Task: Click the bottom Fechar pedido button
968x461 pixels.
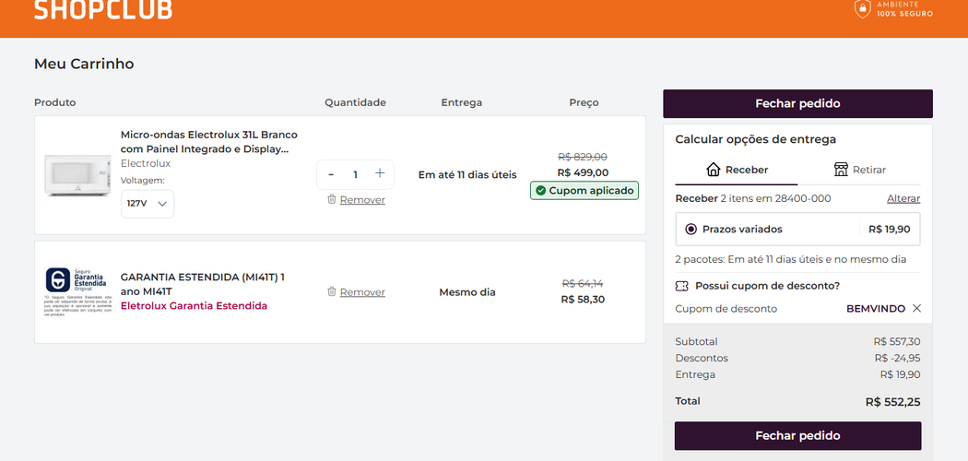Action: [x=797, y=436]
